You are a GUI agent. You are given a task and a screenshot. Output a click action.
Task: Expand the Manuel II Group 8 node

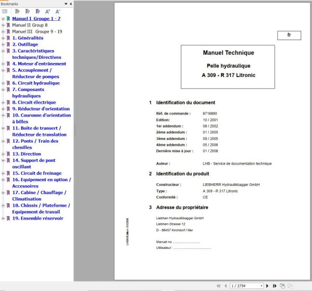coord(3,25)
